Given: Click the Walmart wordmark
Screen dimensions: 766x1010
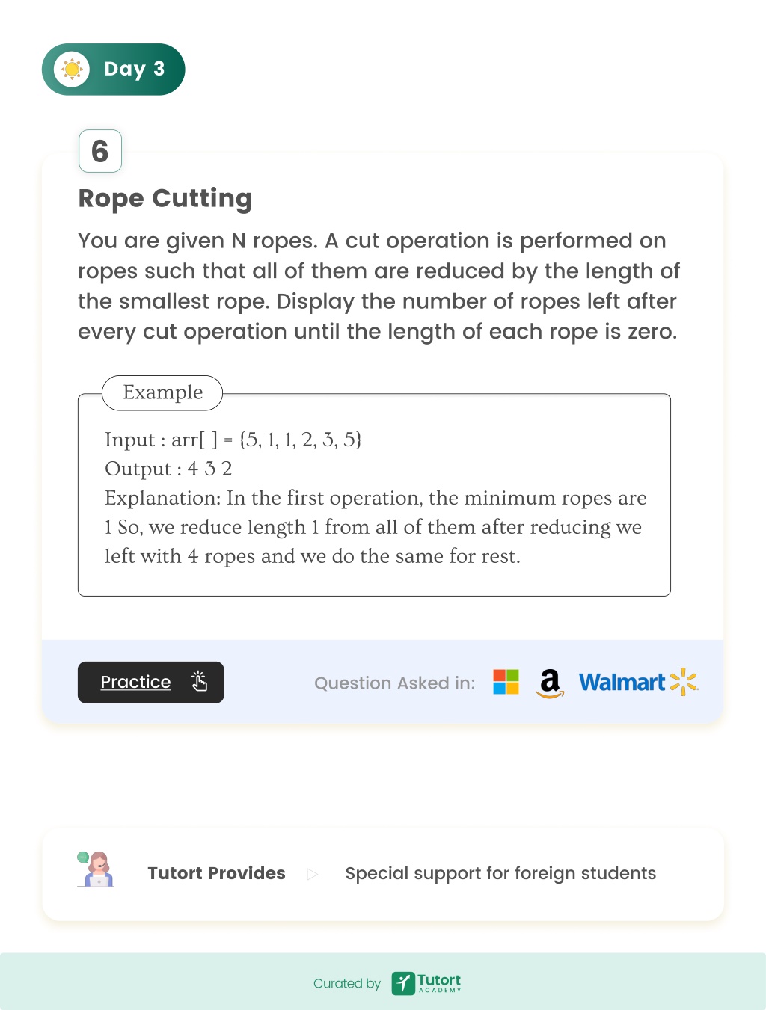Looking at the screenshot, I should [x=622, y=682].
